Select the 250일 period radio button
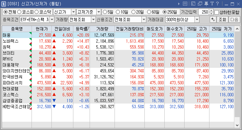 click(x=165, y=12)
